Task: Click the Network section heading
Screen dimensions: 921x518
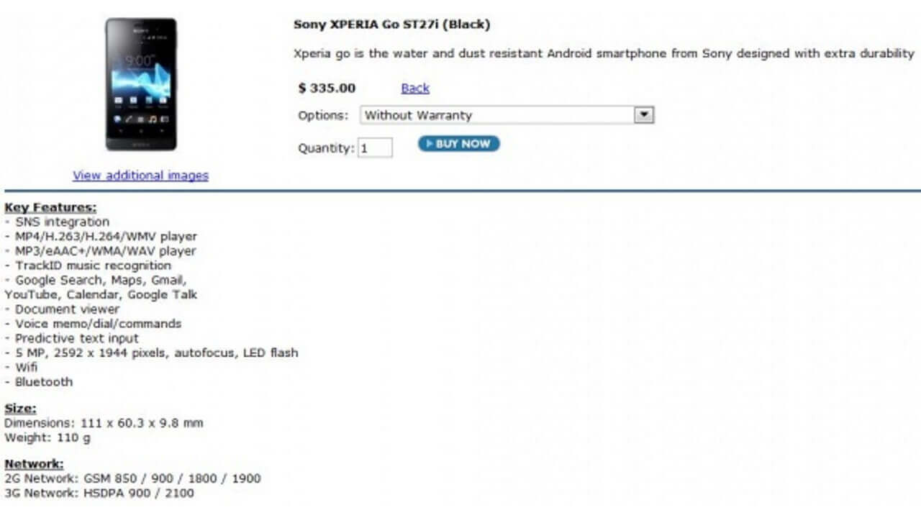Action: 32,463
